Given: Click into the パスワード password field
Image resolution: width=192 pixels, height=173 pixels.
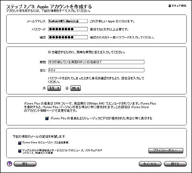Looking at the screenshot, I should pos(68,29).
